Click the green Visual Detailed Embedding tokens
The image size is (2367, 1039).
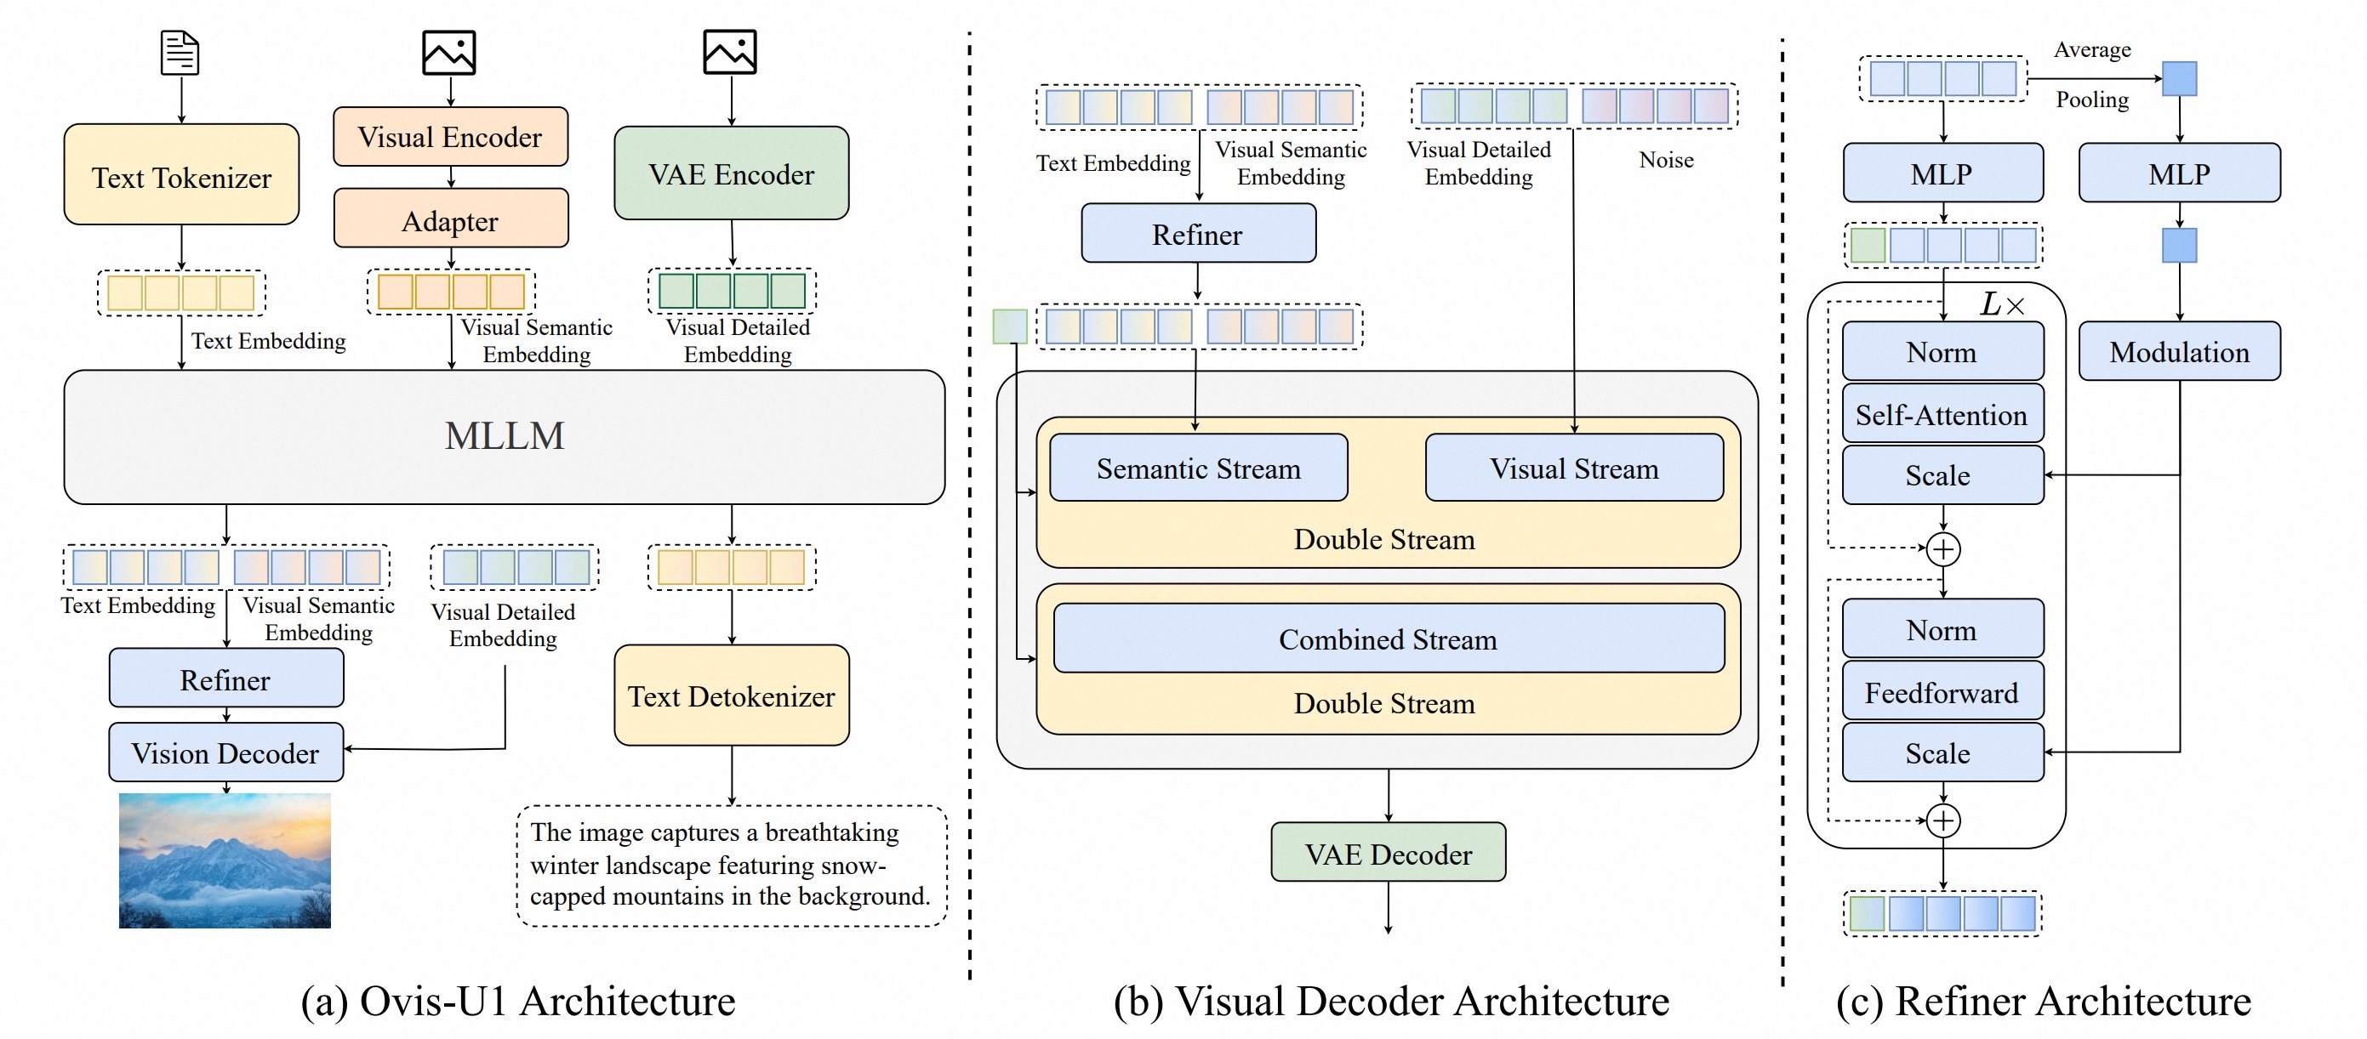point(732,291)
